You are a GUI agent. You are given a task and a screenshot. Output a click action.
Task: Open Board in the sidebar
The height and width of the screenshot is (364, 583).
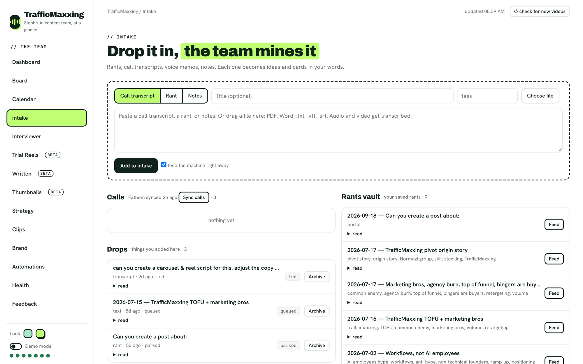(x=47, y=81)
